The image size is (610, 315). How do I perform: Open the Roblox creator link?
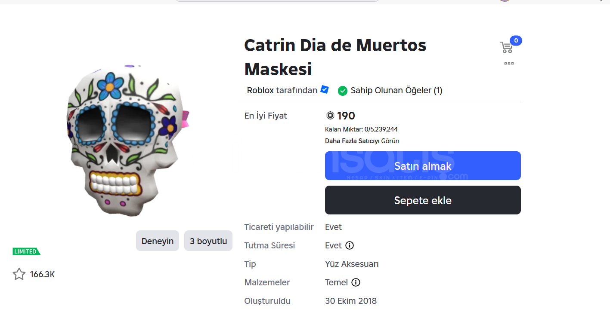coord(260,90)
